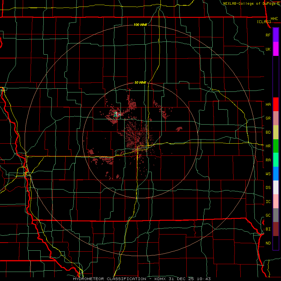Click the RF legend label

click(268, 35)
